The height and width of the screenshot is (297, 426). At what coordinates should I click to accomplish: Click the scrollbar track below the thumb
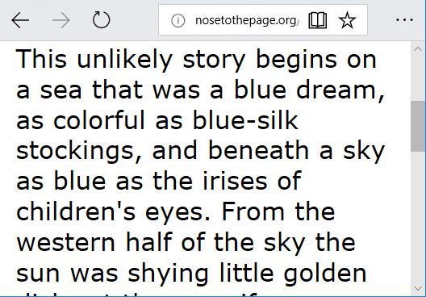[418, 217]
